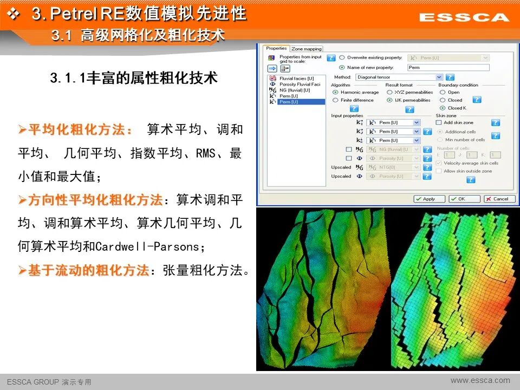Open help below Allow skin outside zone
This screenshot has width=520, height=390.
tap(471, 179)
